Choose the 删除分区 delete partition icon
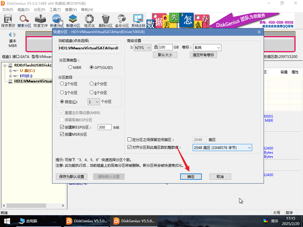This screenshot has width=303, height=227. [106, 21]
